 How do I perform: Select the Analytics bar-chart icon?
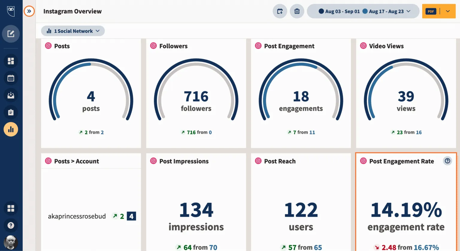point(11,129)
